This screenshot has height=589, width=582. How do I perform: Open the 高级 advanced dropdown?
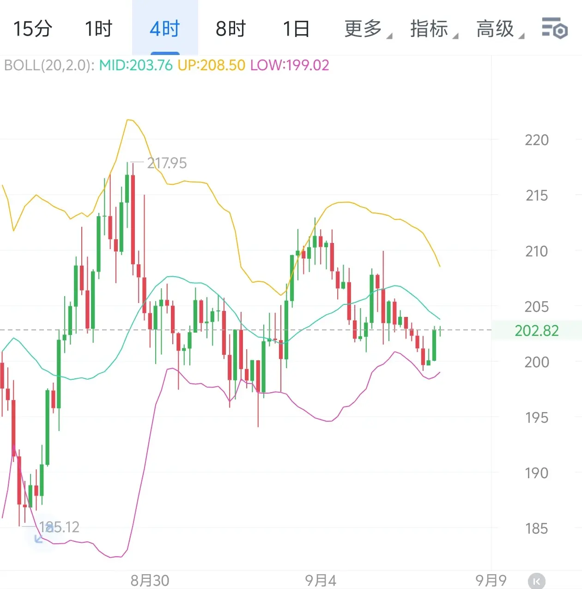(500, 29)
